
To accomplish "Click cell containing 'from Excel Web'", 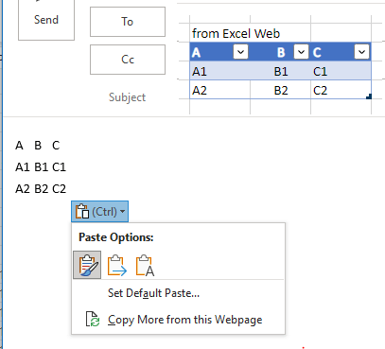I will [236, 33].
